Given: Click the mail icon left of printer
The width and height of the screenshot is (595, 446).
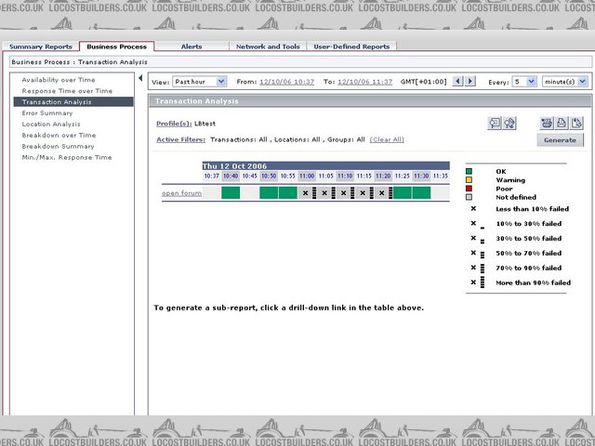Looking at the screenshot, I should pyautogui.click(x=547, y=123).
